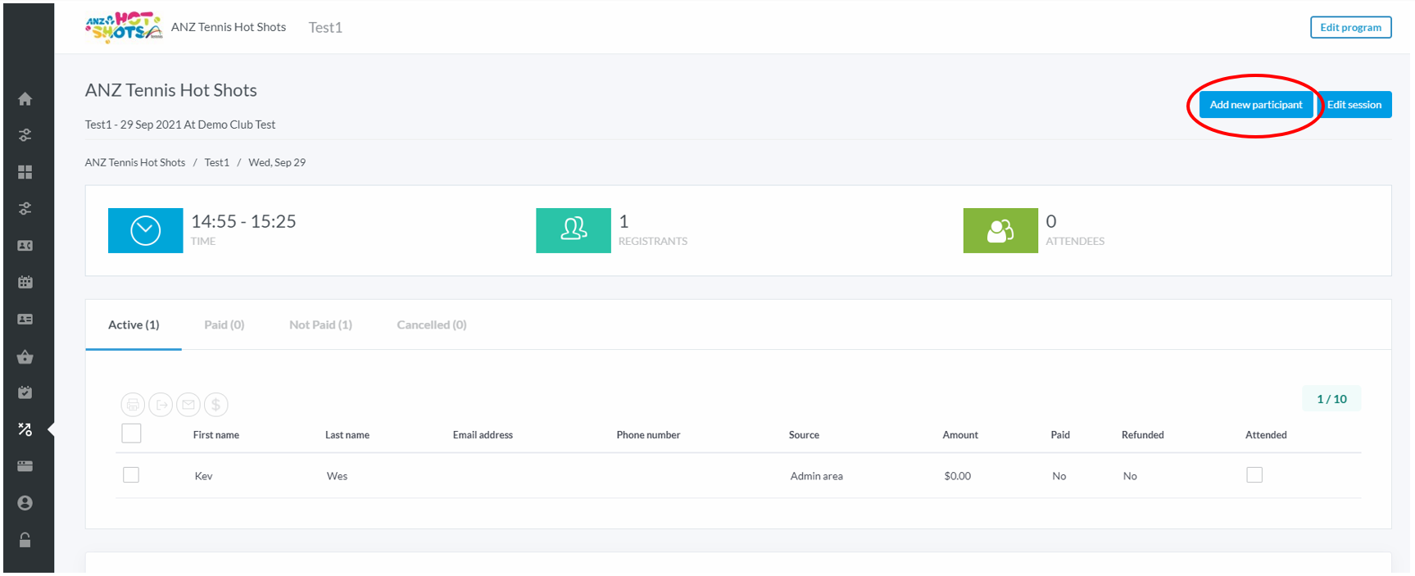Click the unlock padlock sidebar icon
The image size is (1415, 576).
coord(25,540)
